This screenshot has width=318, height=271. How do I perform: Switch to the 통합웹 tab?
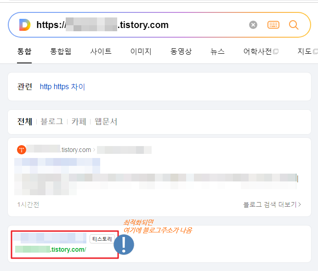click(x=61, y=51)
